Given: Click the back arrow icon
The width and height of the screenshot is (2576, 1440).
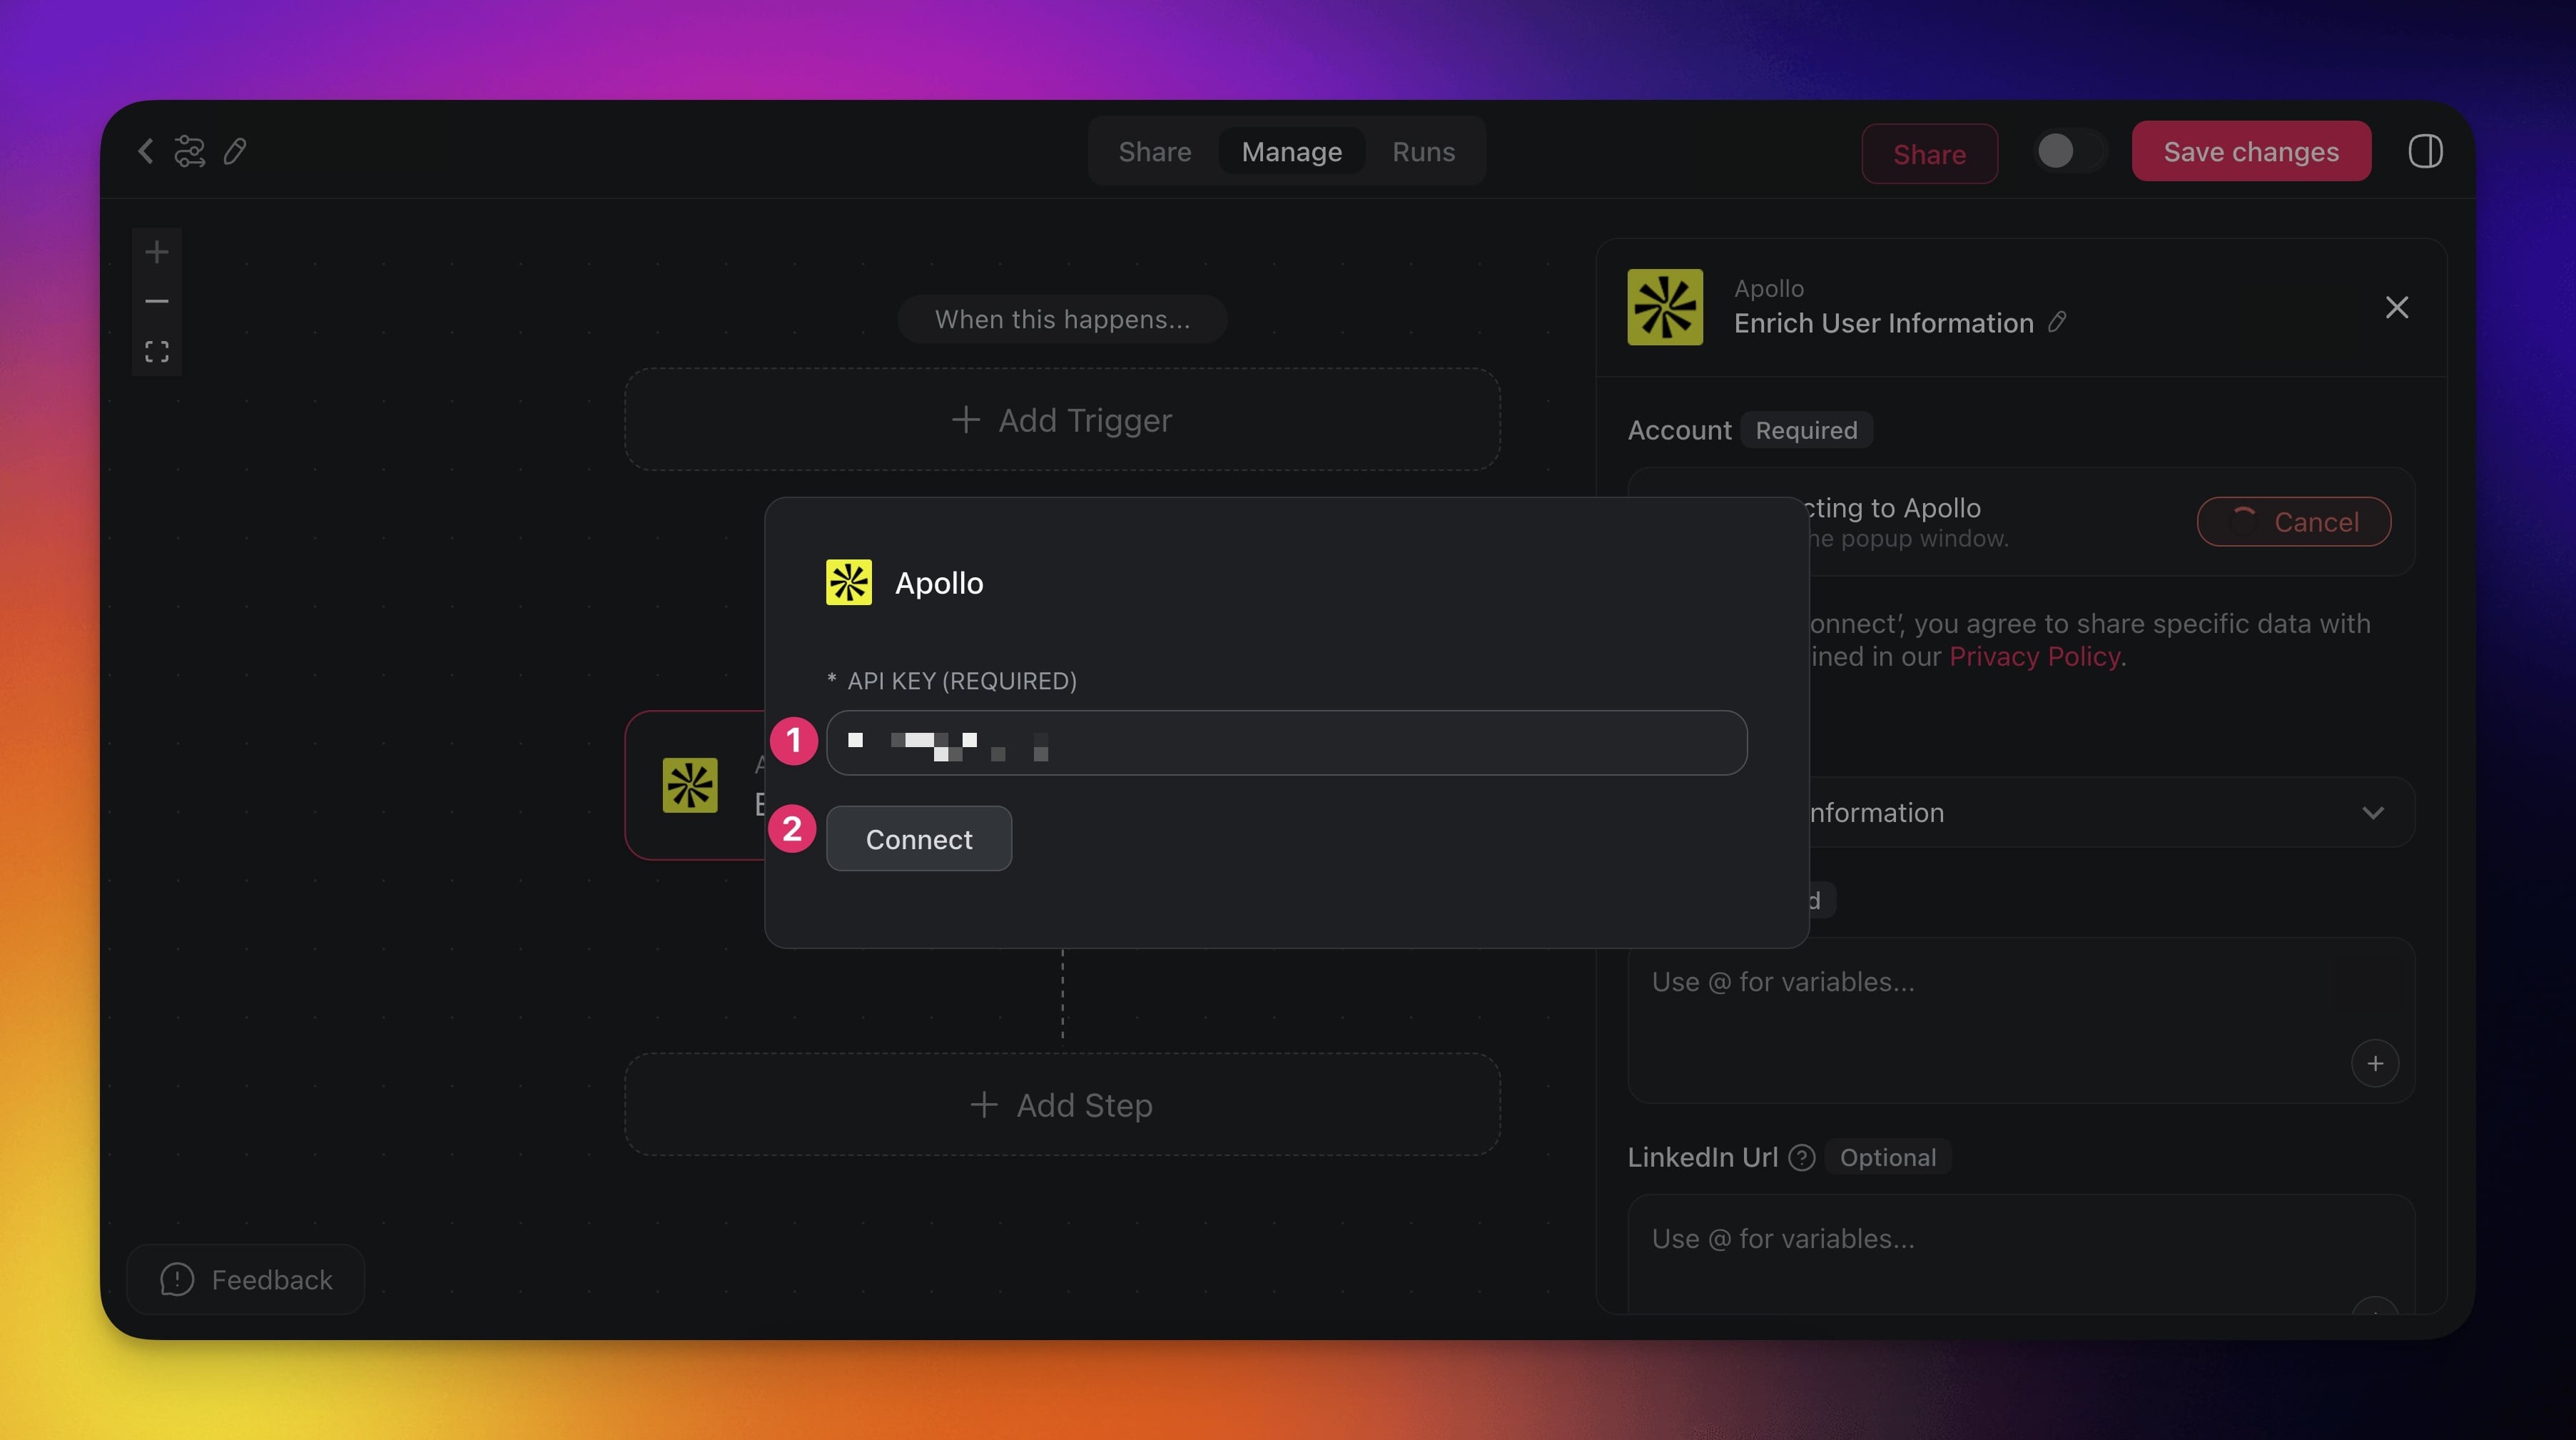Looking at the screenshot, I should tap(146, 151).
